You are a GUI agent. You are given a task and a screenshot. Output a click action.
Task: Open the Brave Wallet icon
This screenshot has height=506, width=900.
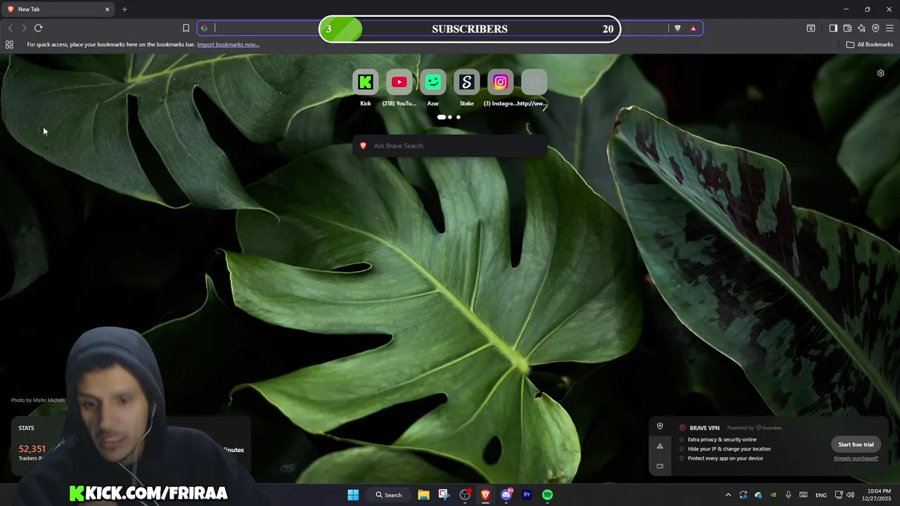[x=847, y=28]
